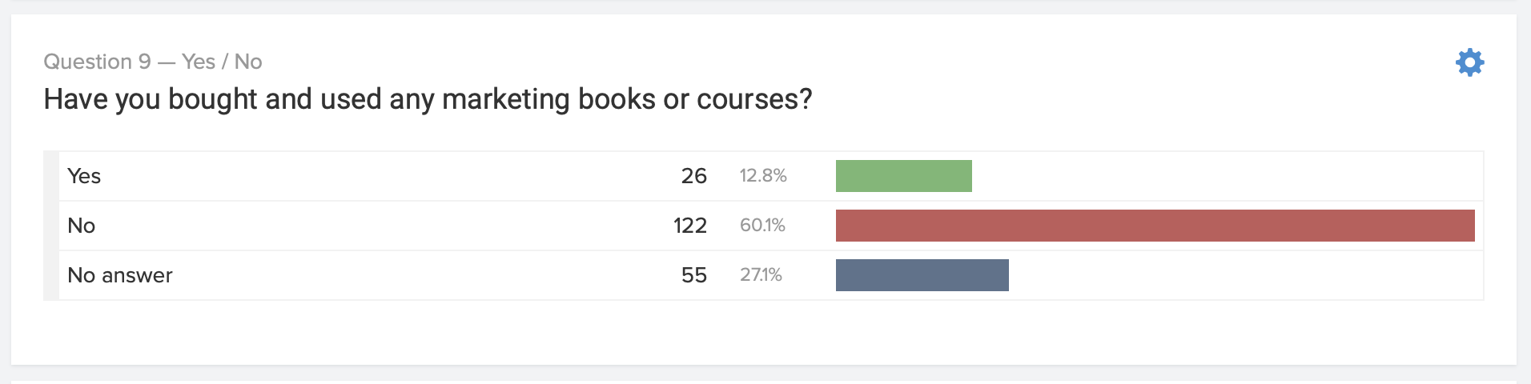Click empty space right of No answer bar

pos(1241,275)
